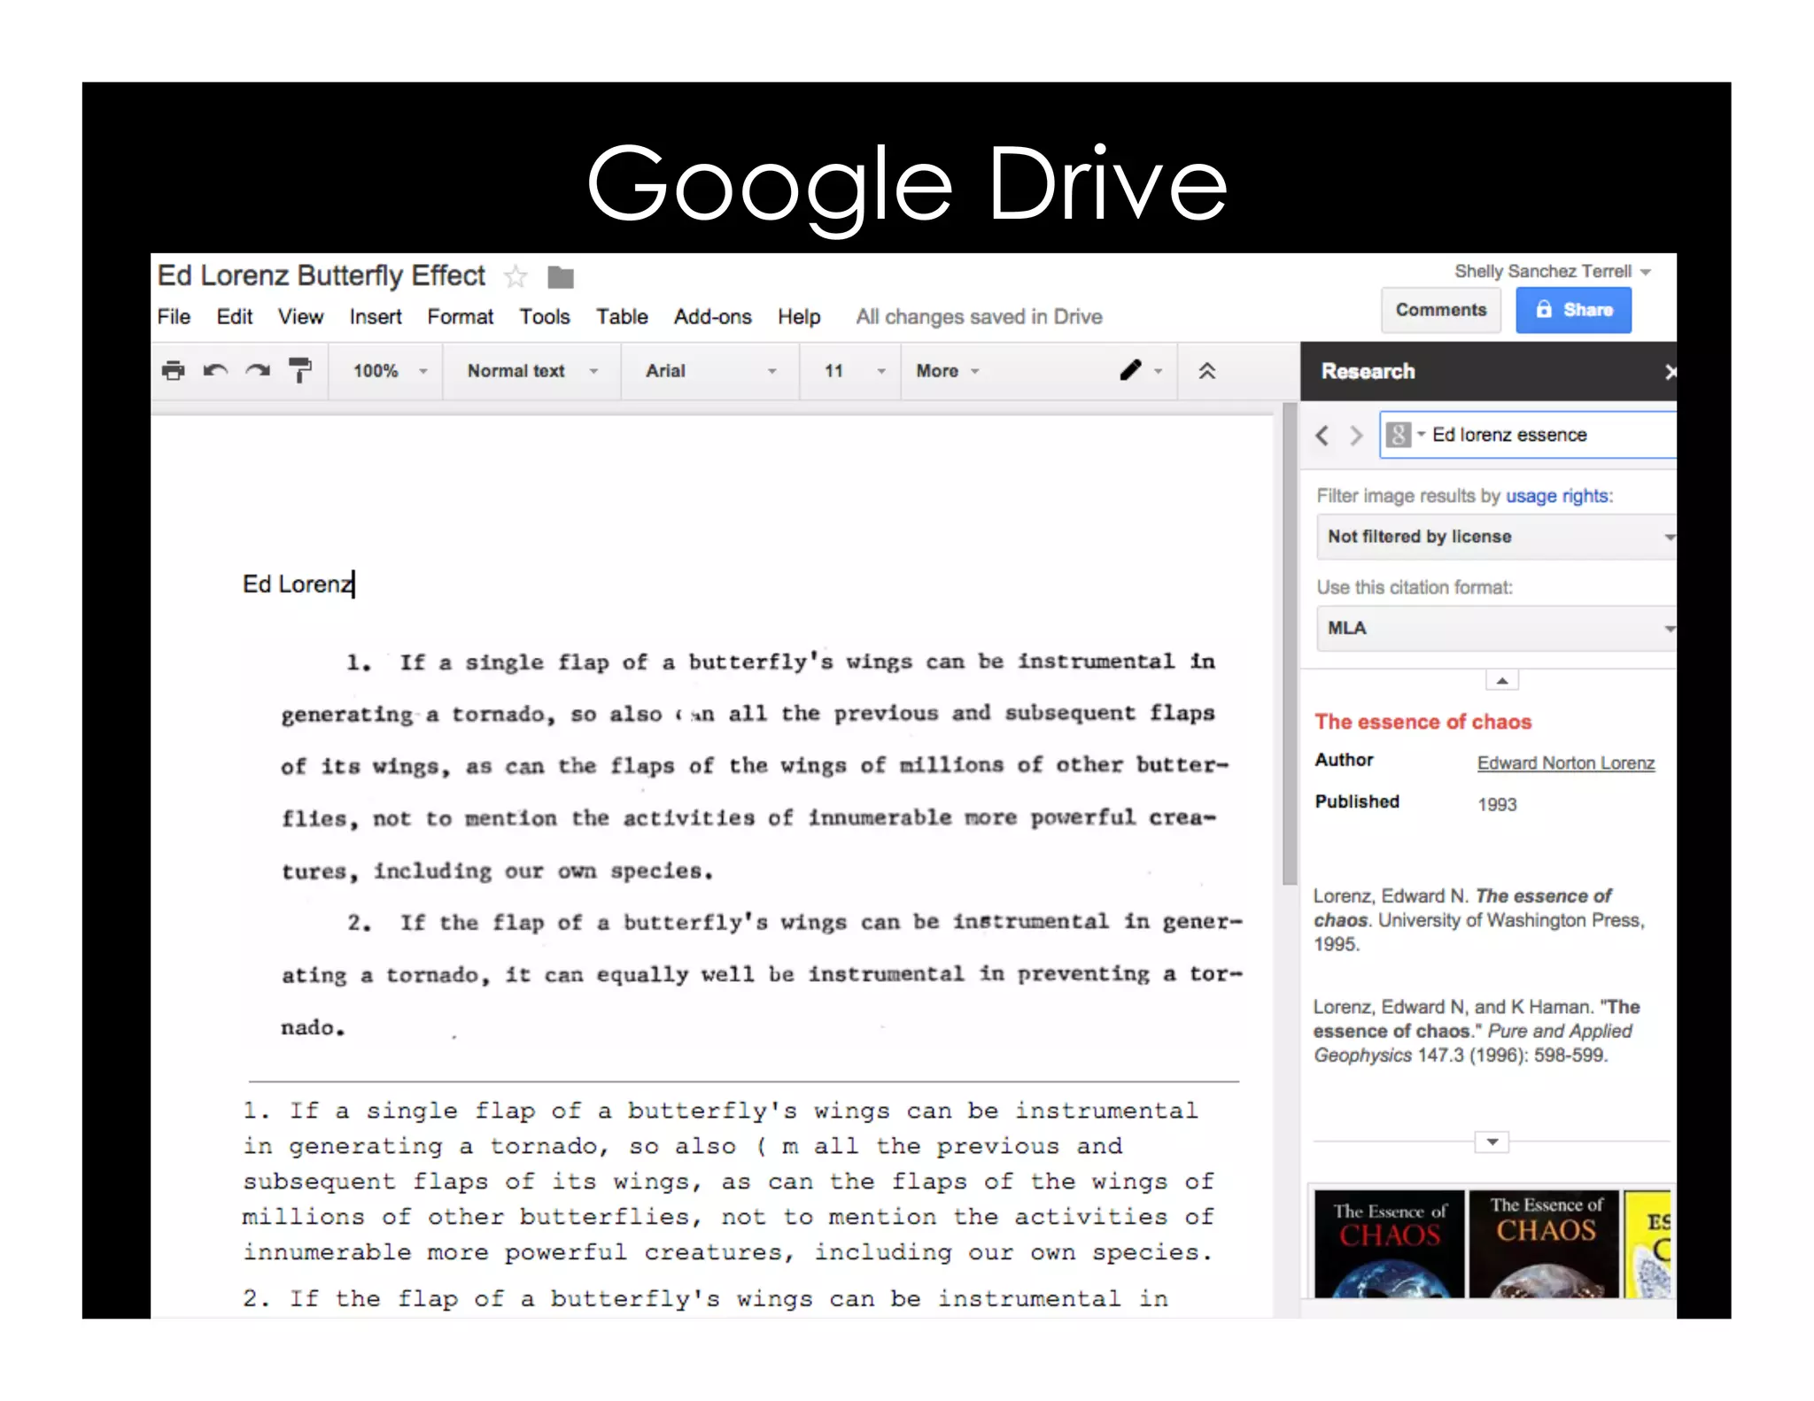Open the zoom 100% dropdown
The width and height of the screenshot is (1814, 1401).
point(390,371)
